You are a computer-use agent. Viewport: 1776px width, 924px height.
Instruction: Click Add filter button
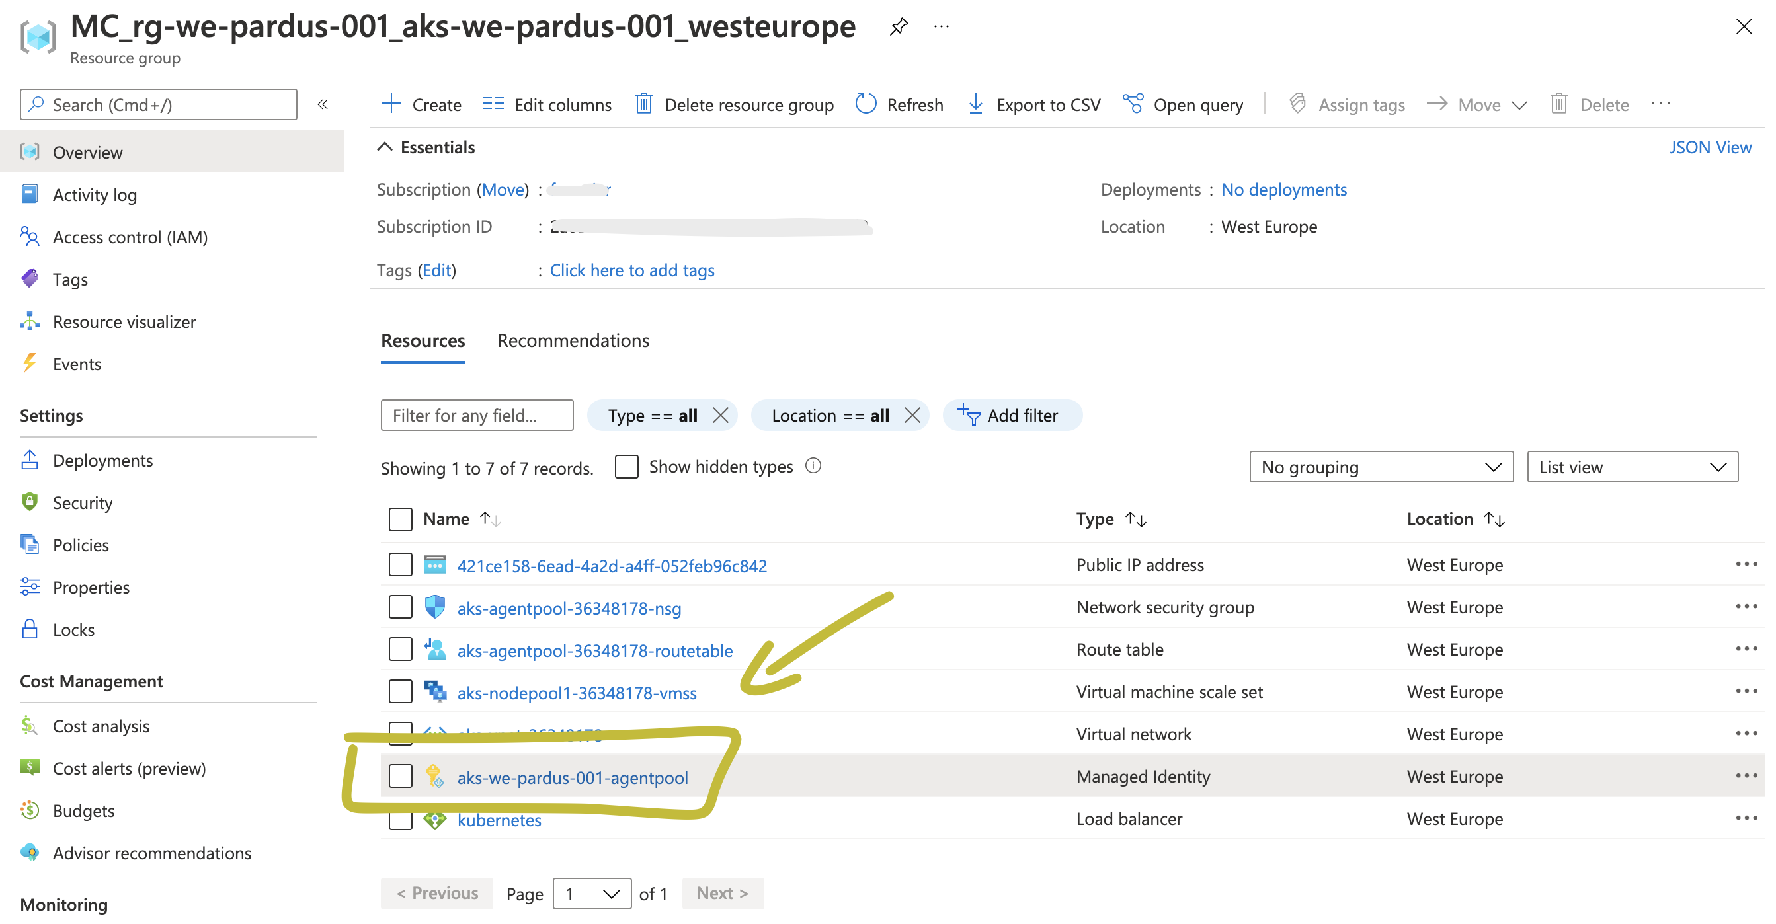tap(1012, 416)
